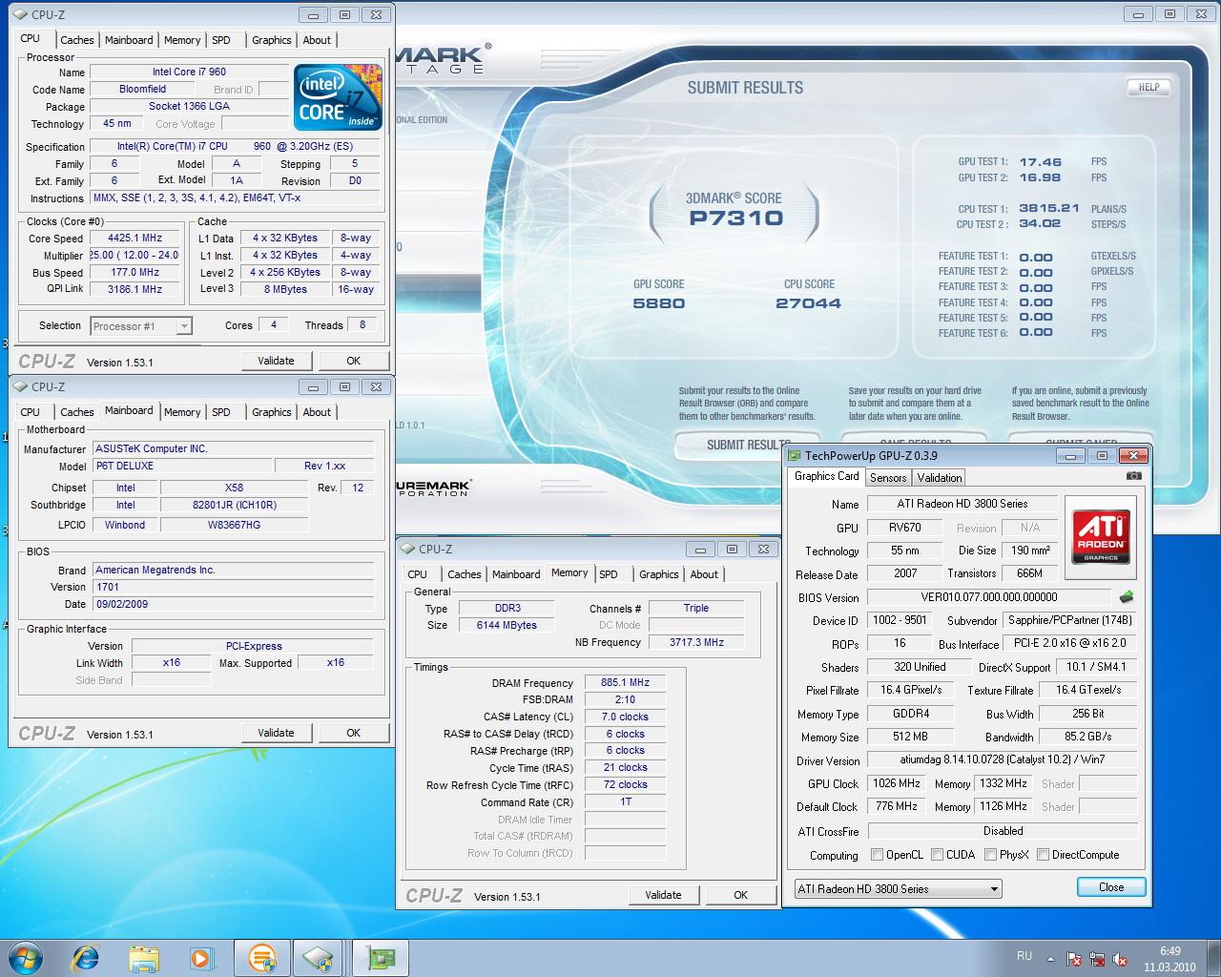The image size is (1221, 977).
Task: Click the GPU-Z title bar app icon
Action: pyautogui.click(x=795, y=455)
